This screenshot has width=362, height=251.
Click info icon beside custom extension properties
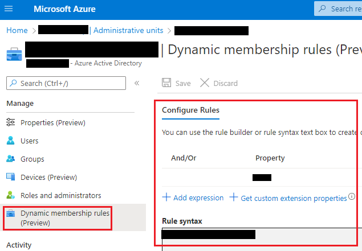352,196
